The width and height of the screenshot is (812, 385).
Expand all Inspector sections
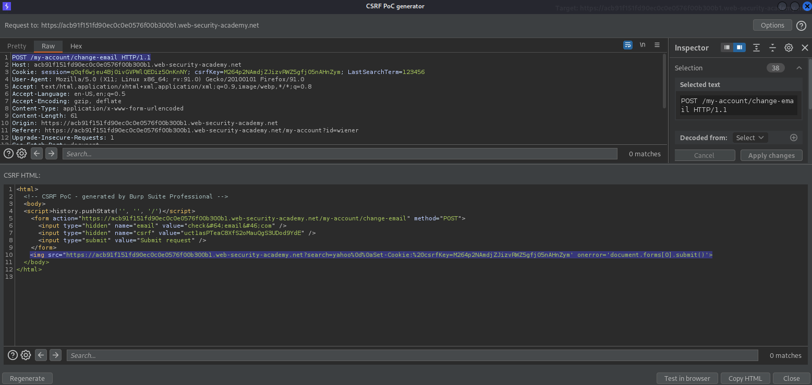coord(756,47)
